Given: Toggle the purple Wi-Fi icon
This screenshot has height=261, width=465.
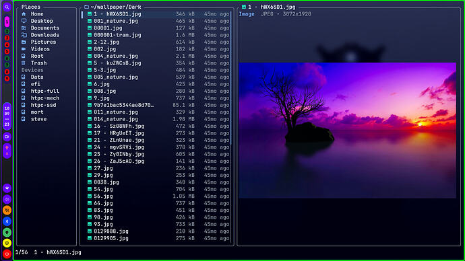Looking at the screenshot, I should [x=7, y=188].
